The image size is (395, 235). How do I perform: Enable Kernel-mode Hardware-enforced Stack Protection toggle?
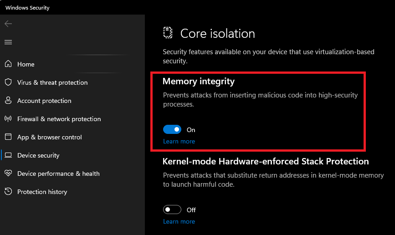(x=172, y=210)
